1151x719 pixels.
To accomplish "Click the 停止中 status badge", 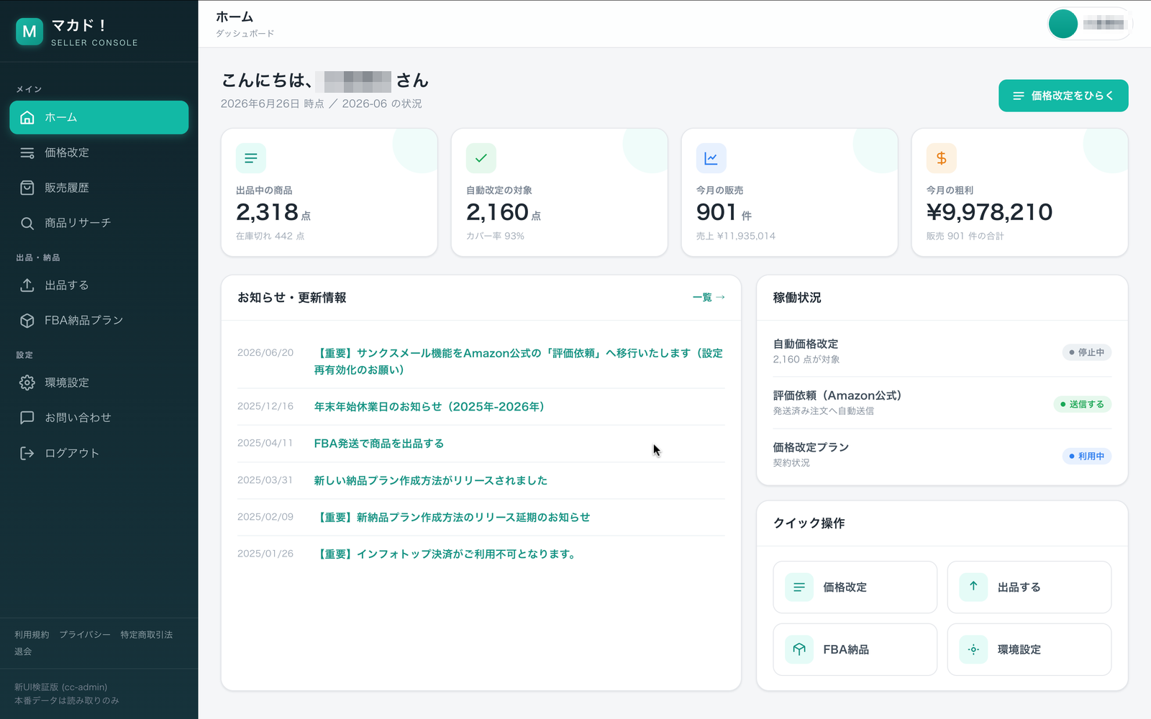I will click(x=1087, y=352).
